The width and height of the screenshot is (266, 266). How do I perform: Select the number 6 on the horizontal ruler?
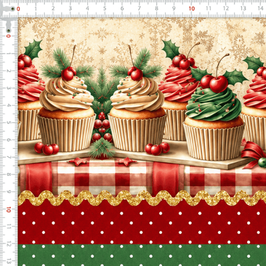click(122, 9)
